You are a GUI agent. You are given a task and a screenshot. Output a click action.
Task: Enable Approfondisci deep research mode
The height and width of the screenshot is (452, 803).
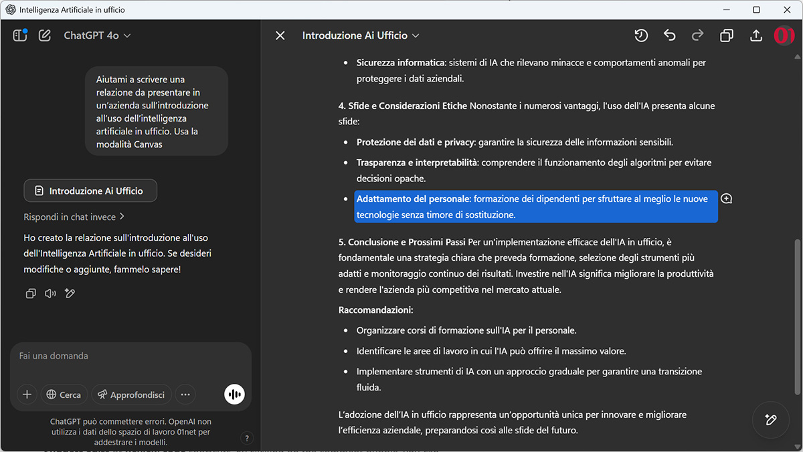point(132,394)
